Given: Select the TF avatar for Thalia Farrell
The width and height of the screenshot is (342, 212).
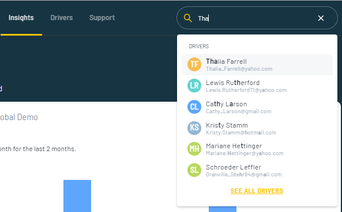Looking at the screenshot, I should [194, 64].
